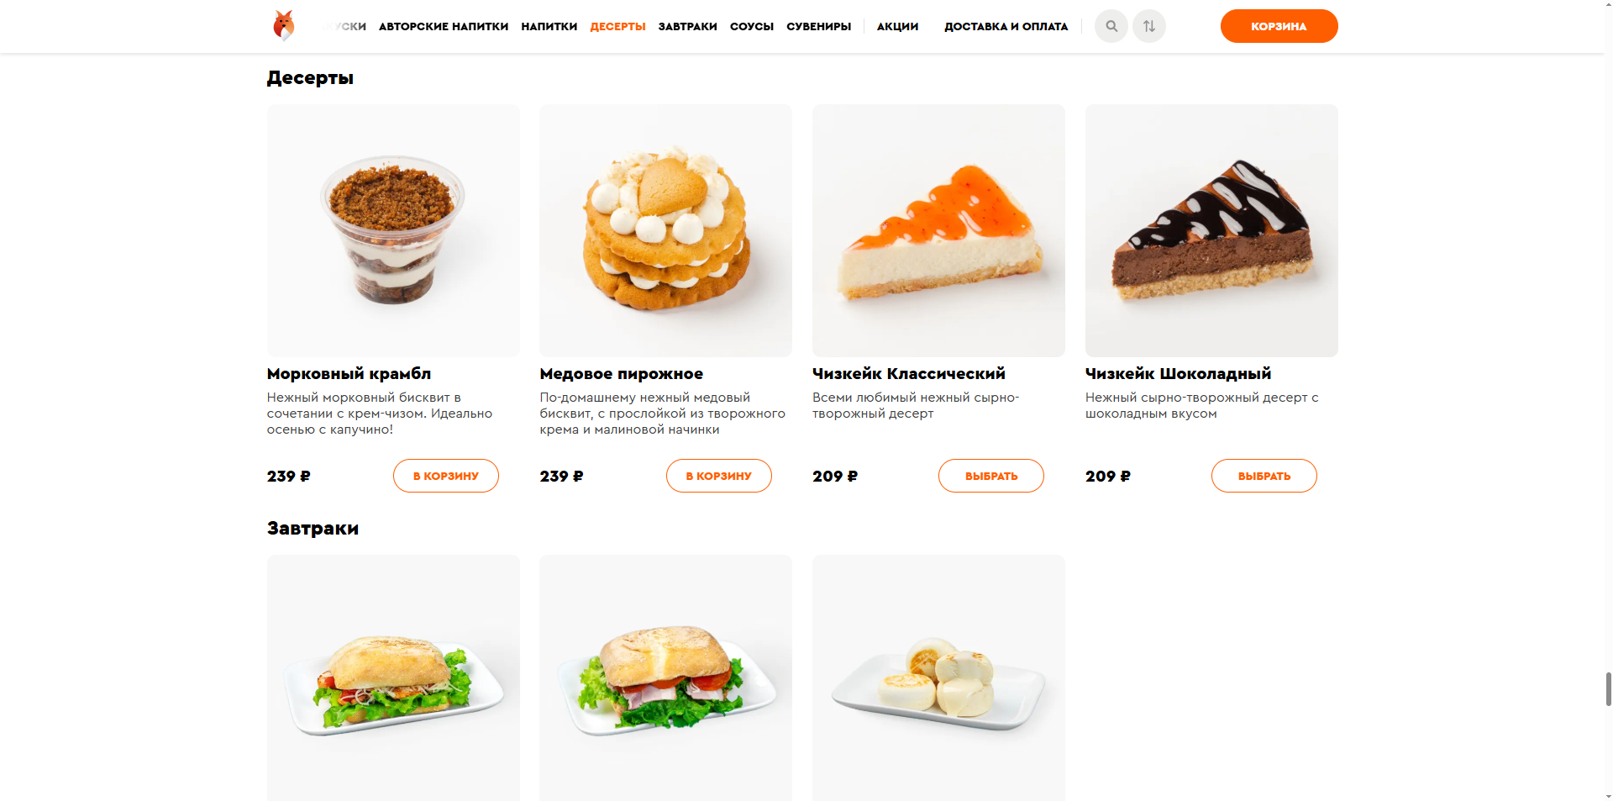Select the Завтраки menu item
1613x801 pixels.
click(x=687, y=26)
